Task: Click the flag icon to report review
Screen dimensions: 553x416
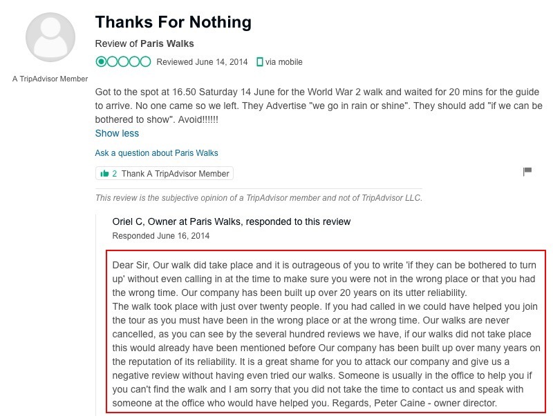Action: [x=527, y=171]
